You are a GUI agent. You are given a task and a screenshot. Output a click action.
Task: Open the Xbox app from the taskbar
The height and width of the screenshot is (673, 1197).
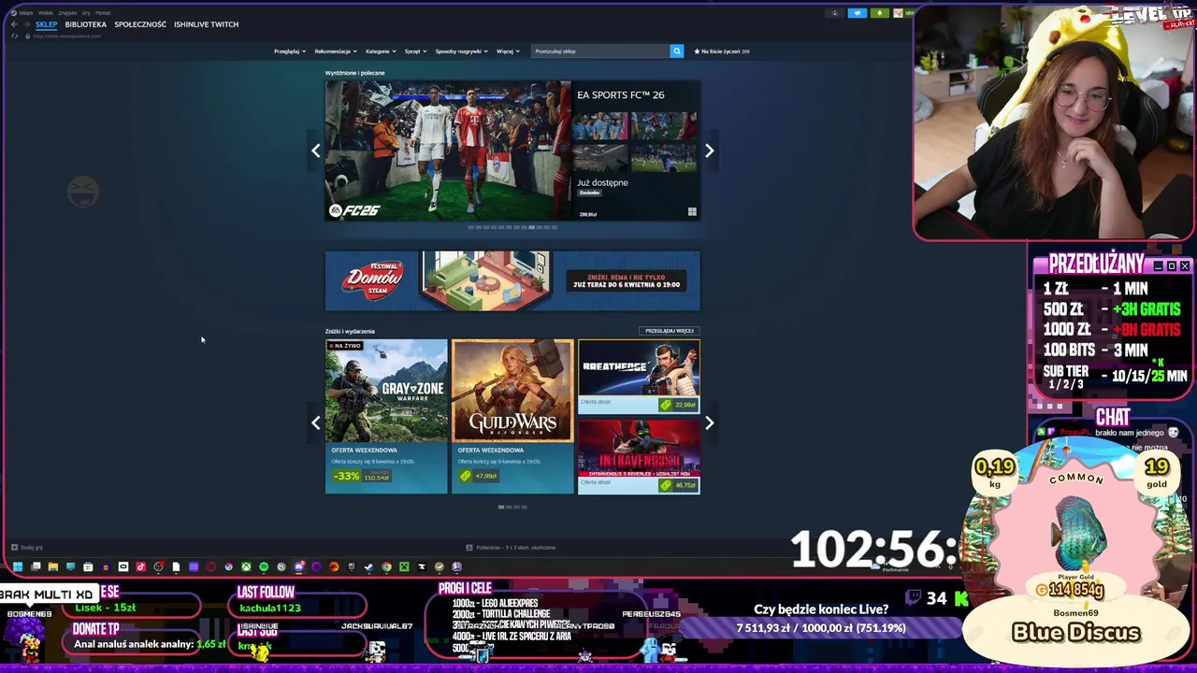[246, 566]
